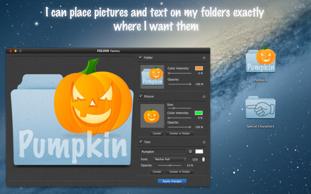The height and width of the screenshot is (194, 311).
Task: Click the Folder Color Intensity slider
Action: pos(180,73)
